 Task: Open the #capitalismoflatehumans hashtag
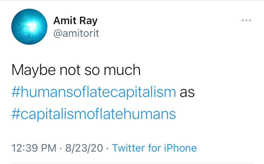(x=94, y=114)
